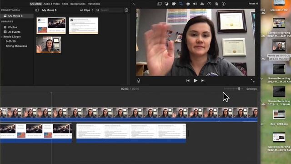Select Photos library
This screenshot has height=164, width=291.
(12, 27)
